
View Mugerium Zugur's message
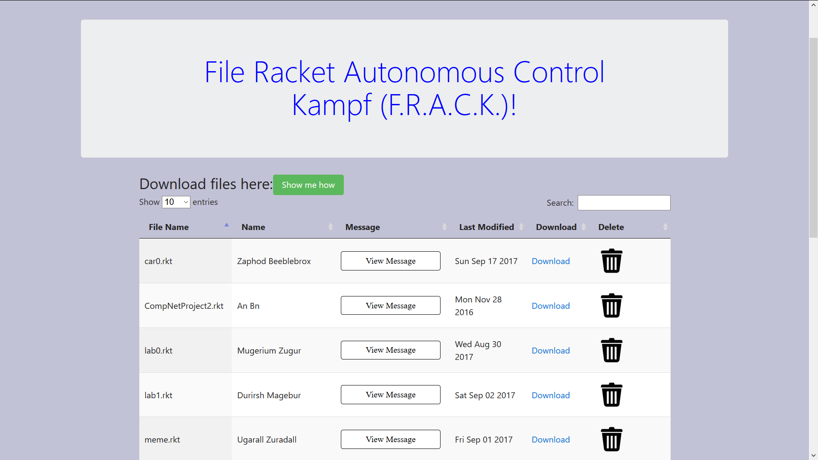point(390,350)
